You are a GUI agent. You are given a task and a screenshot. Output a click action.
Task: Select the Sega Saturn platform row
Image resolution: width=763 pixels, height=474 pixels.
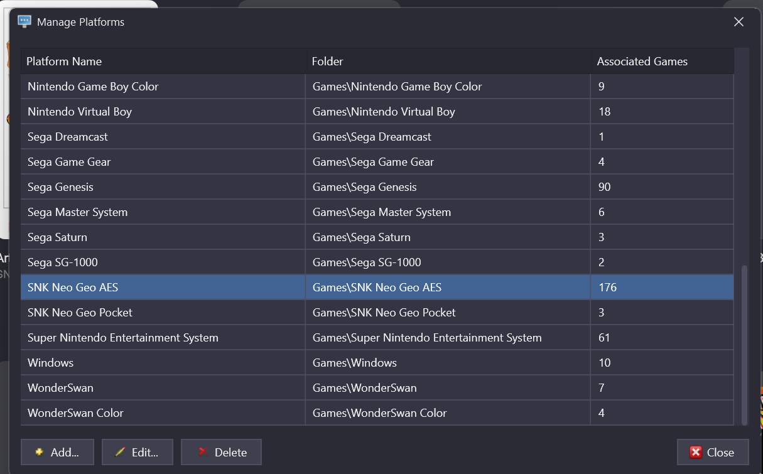pos(377,237)
